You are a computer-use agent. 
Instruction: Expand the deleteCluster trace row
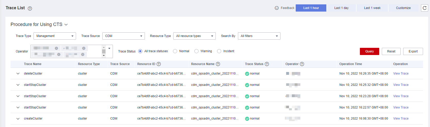point(18,74)
